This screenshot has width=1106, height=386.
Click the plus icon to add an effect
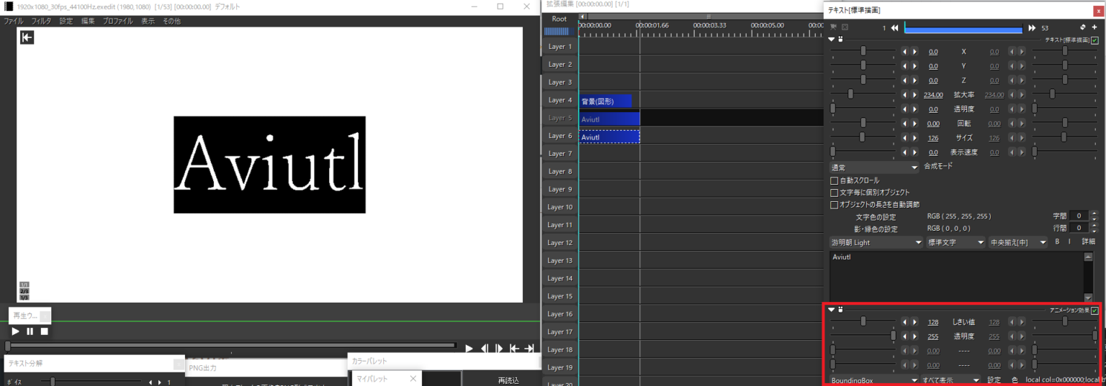click(x=1094, y=27)
